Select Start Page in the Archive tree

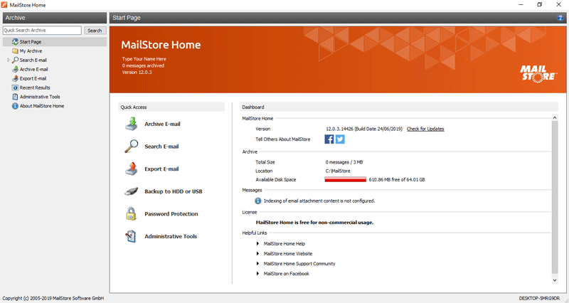tap(31, 42)
